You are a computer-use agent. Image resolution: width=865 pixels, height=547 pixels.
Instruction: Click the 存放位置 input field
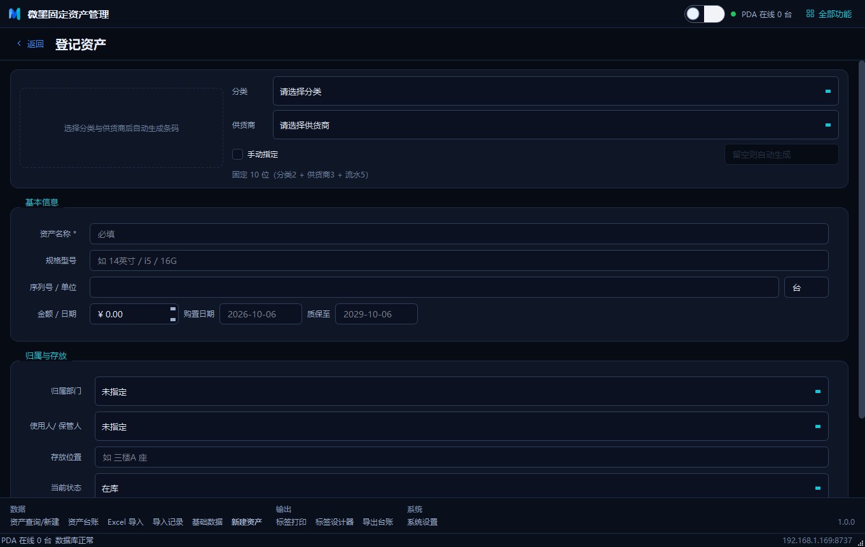[461, 457]
